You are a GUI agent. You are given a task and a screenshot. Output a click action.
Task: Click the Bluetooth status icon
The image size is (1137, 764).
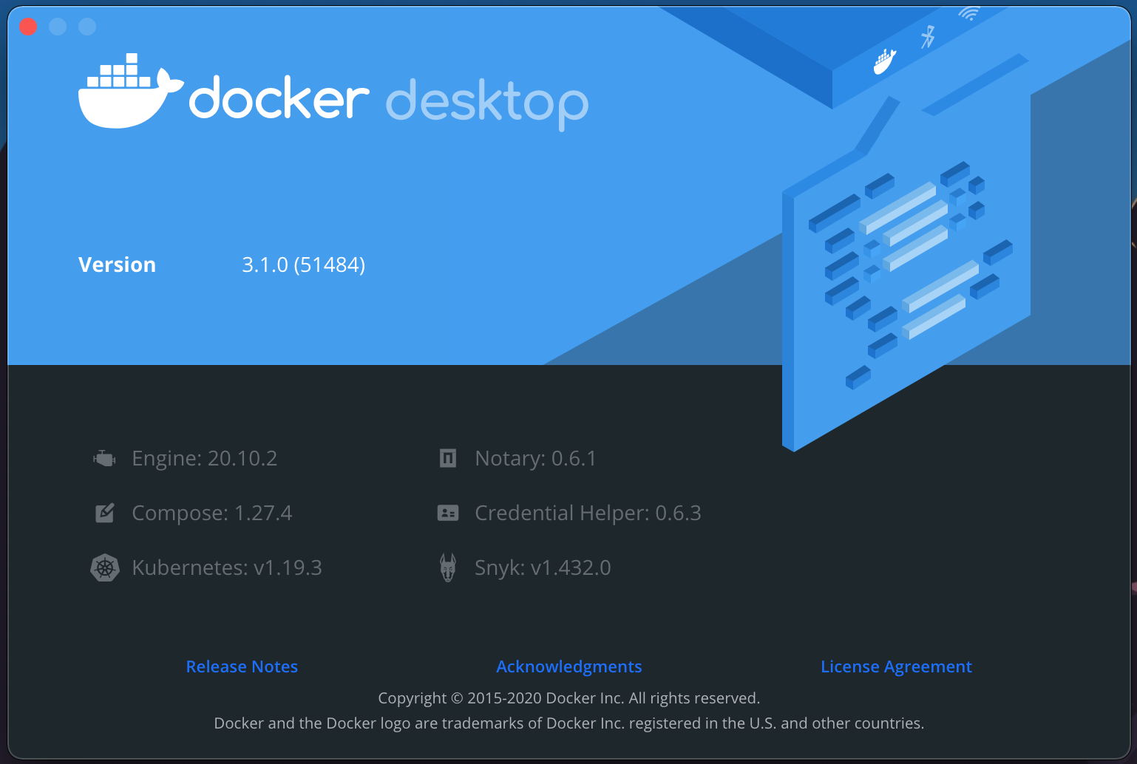point(928,35)
